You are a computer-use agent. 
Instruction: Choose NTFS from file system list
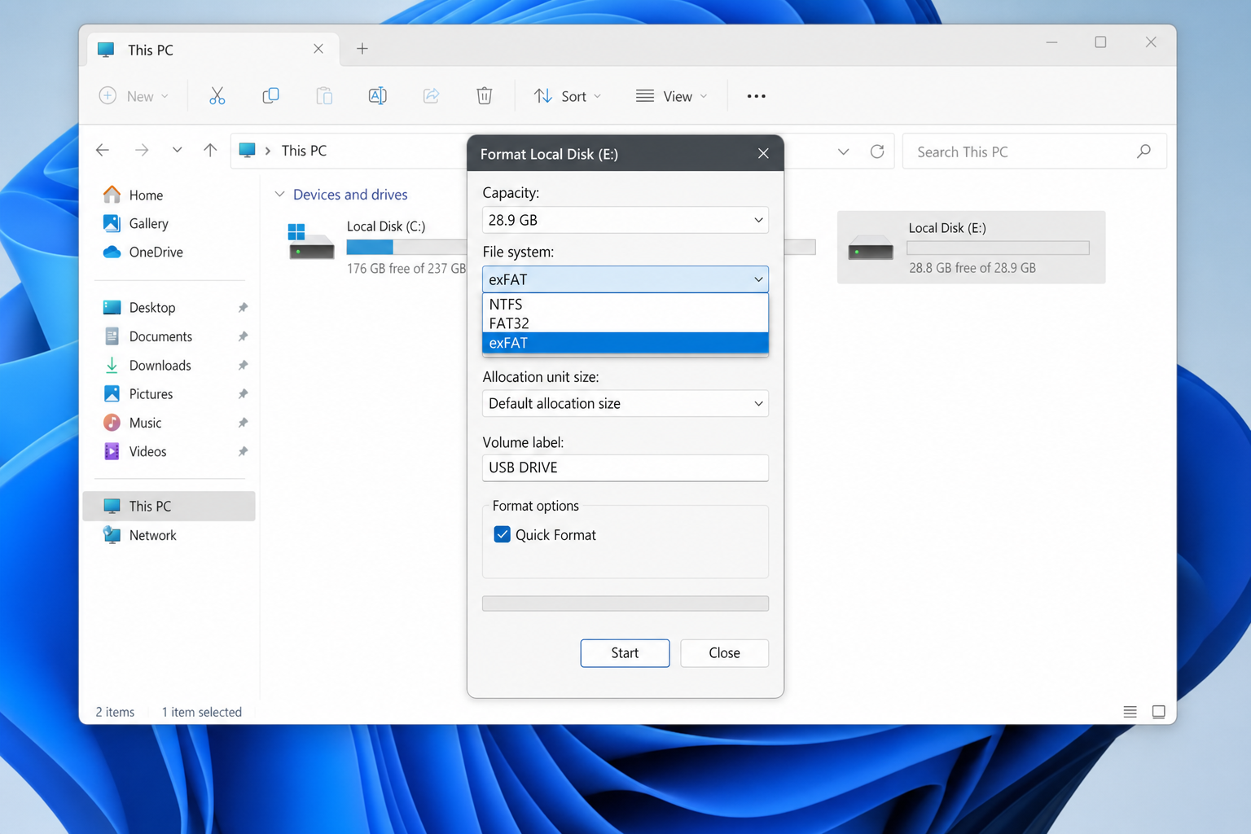625,304
